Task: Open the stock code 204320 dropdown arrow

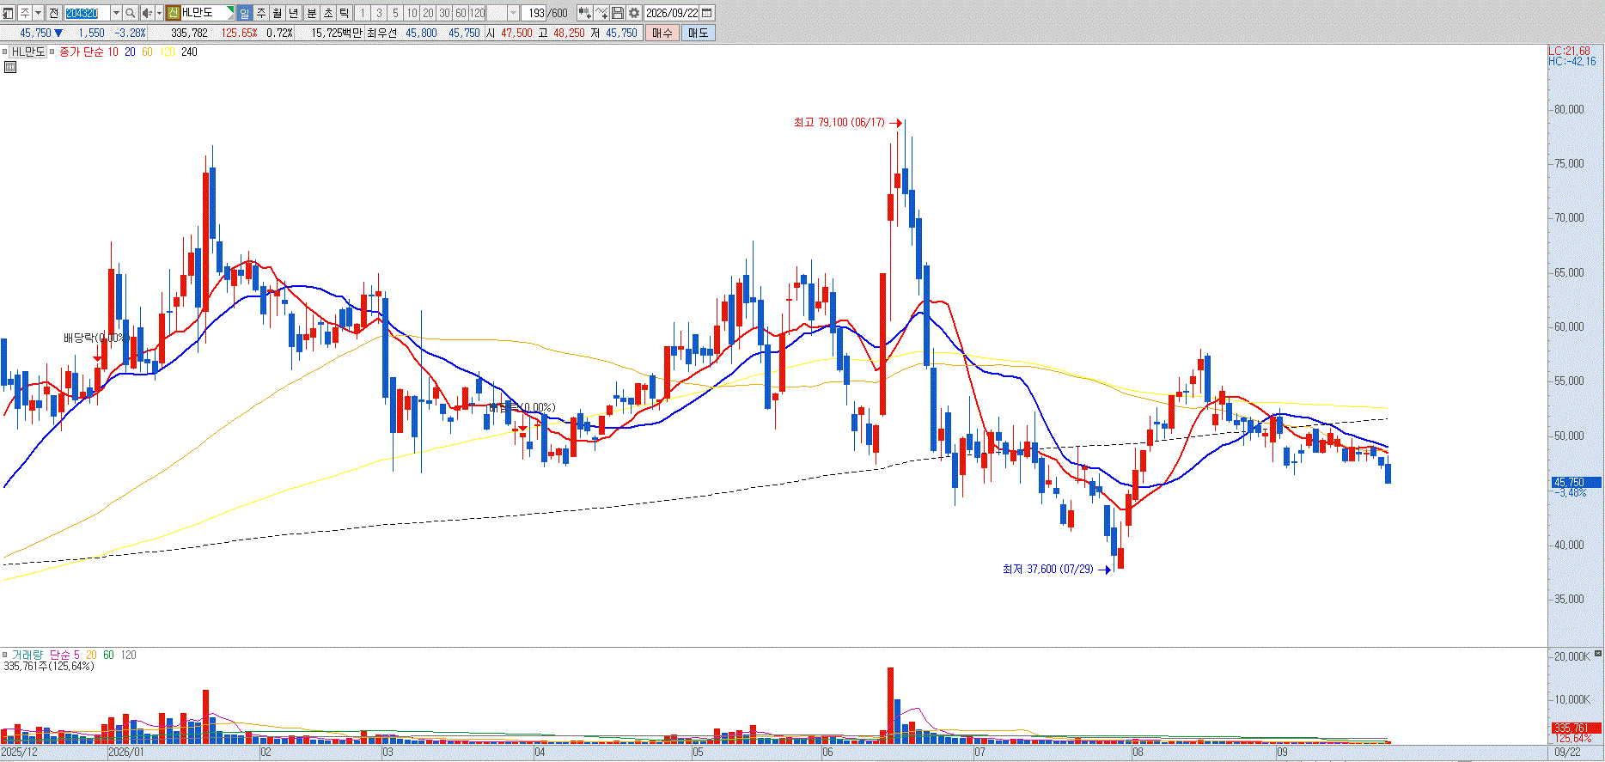Action: tap(116, 13)
